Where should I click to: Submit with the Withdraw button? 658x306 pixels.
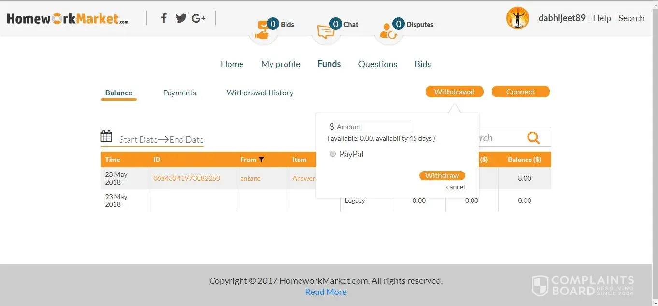pos(442,175)
